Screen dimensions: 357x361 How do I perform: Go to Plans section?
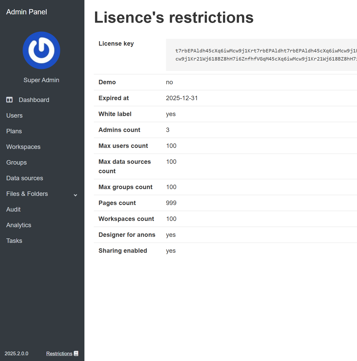pos(14,131)
